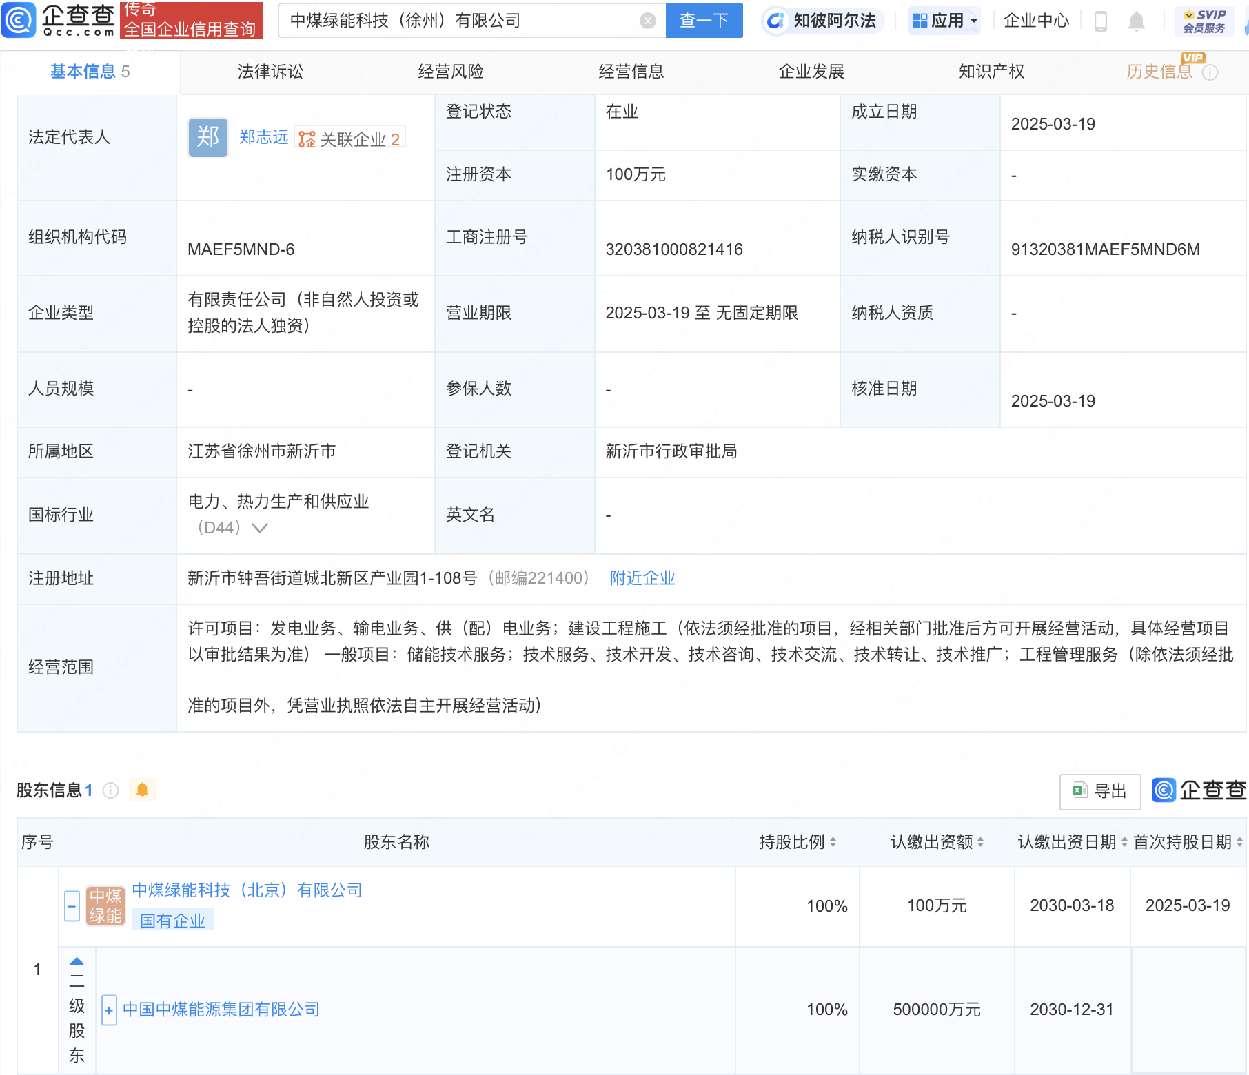Screen dimensions: 1249x1075
Task: Select organization code MAEF5MND-6
Action: click(x=241, y=249)
